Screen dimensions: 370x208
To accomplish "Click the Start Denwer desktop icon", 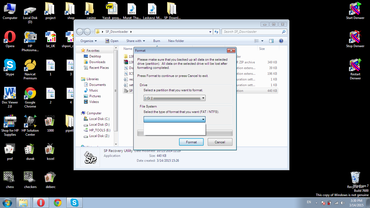I will 355,11.
